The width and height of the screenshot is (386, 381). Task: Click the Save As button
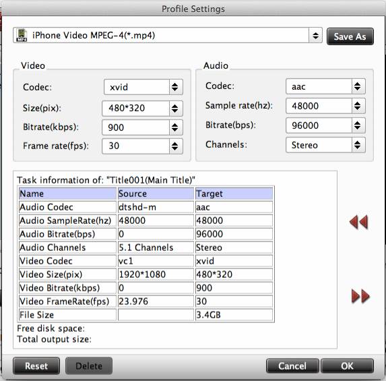pyautogui.click(x=350, y=36)
